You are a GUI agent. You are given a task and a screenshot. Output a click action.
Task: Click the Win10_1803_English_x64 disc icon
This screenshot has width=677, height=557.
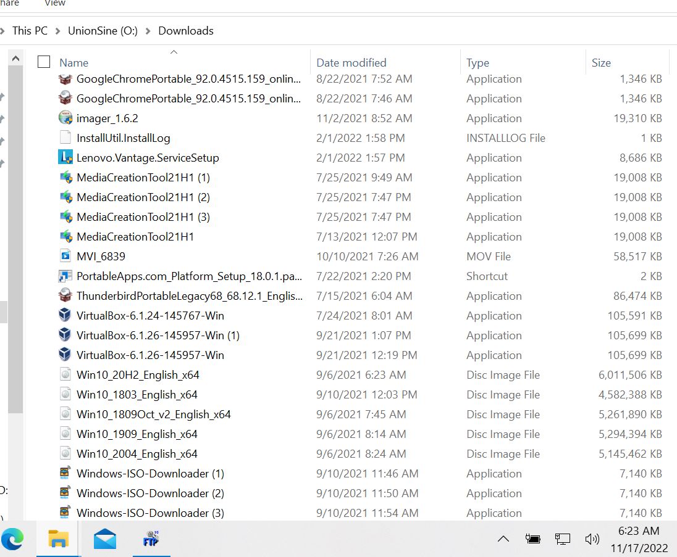(65, 394)
